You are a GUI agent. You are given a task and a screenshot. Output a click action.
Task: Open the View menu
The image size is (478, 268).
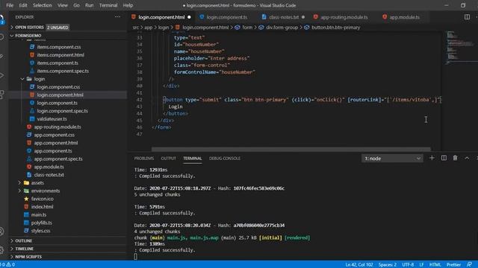pyautogui.click(x=63, y=5)
